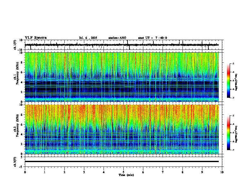Click the "6" kHz tick on ch.2 spectrogram
Image resolution: width=250 pixels, height=193 pixels.
click(22, 125)
